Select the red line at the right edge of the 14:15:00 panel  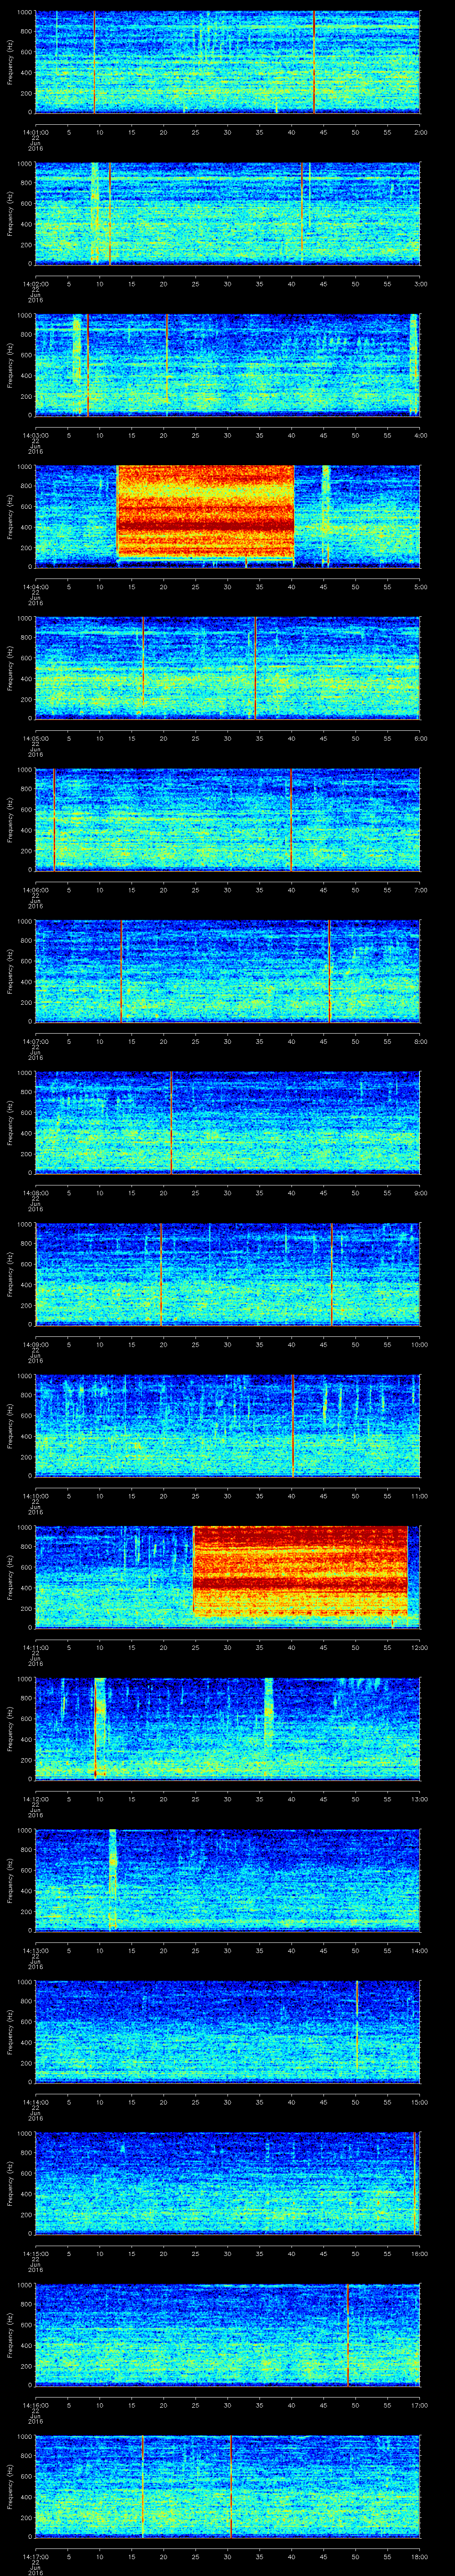point(414,2183)
